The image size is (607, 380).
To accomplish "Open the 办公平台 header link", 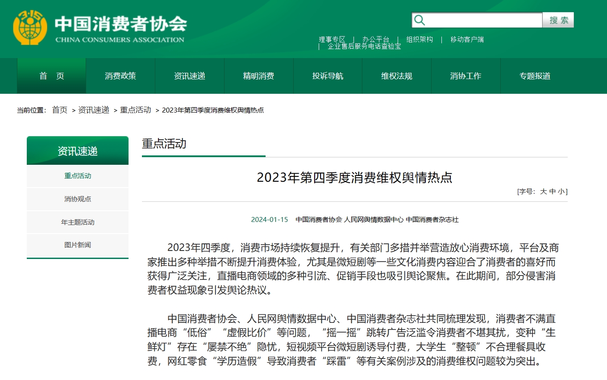I will click(375, 39).
